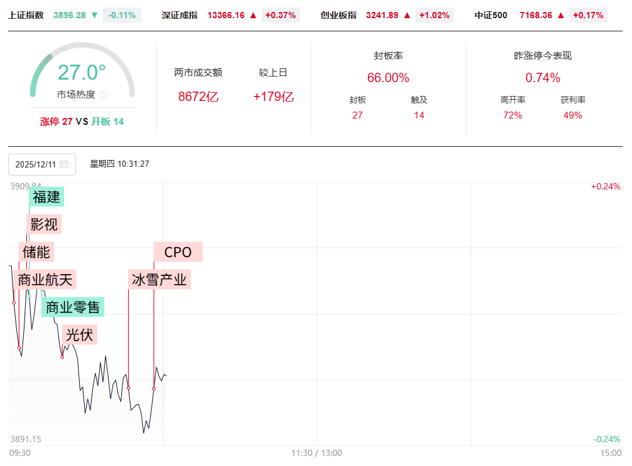Click the 开板 14 link
Viewport: 632px width, 466px height.
107,122
